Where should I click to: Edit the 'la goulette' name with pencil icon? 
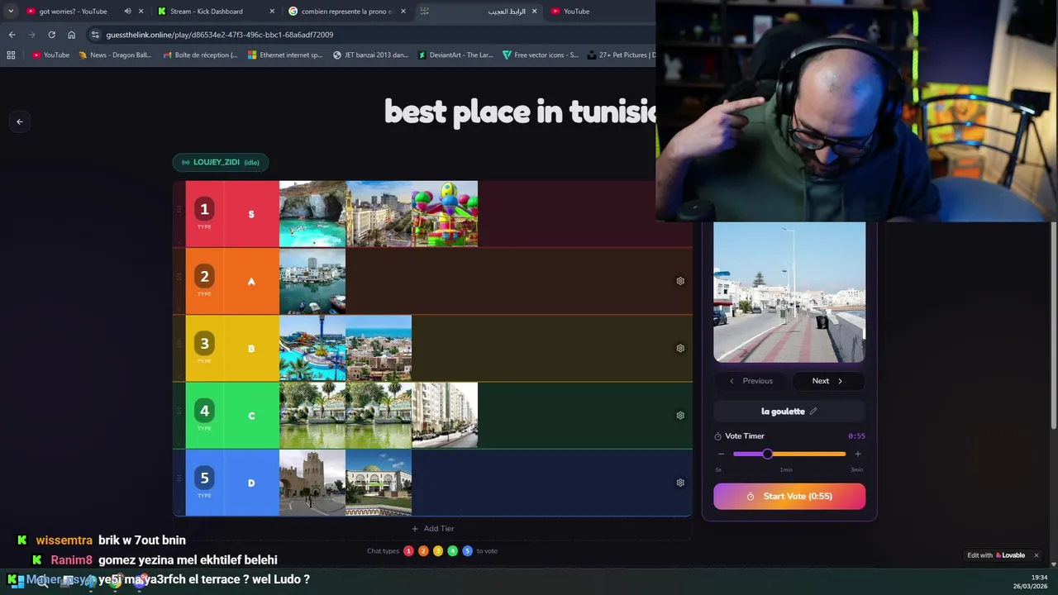tap(813, 412)
